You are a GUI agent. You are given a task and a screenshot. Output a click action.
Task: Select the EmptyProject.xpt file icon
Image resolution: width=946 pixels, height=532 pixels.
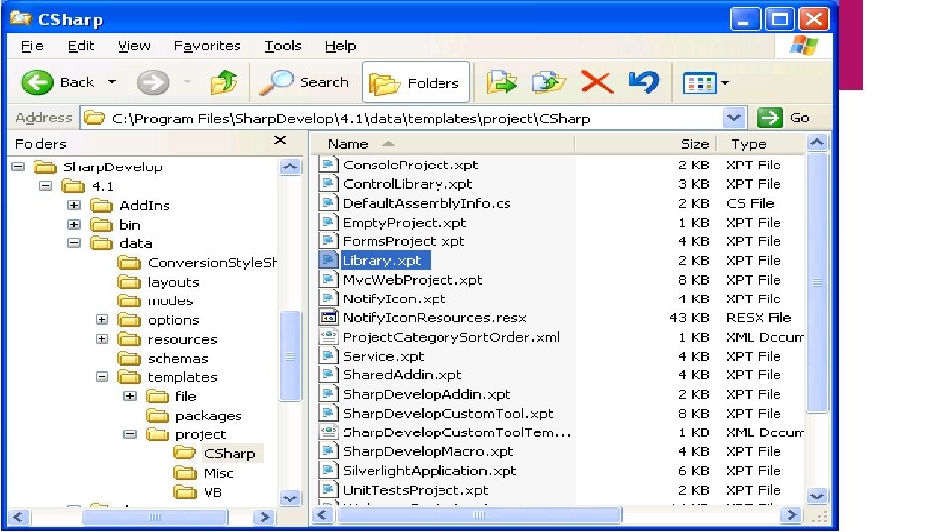pos(328,222)
